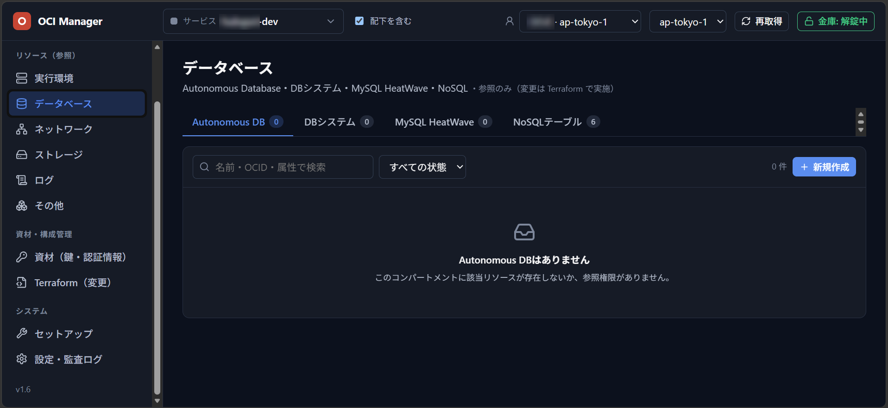Screen dimensions: 888x408
Task: Open the ap-tokyo-1 region dropdown
Action: pyautogui.click(x=687, y=21)
